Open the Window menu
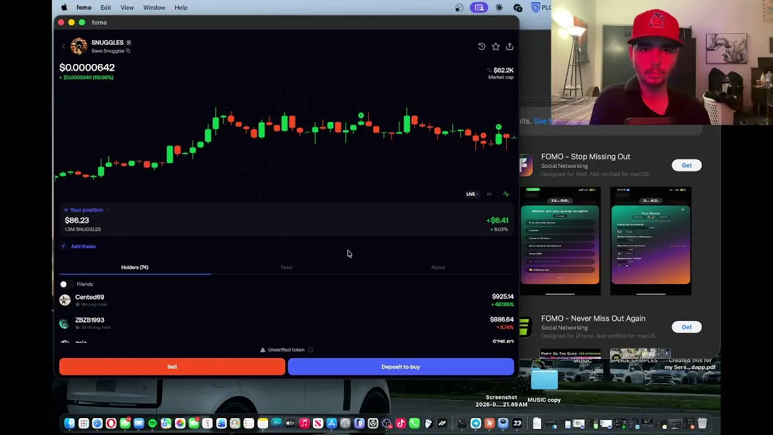 [154, 7]
